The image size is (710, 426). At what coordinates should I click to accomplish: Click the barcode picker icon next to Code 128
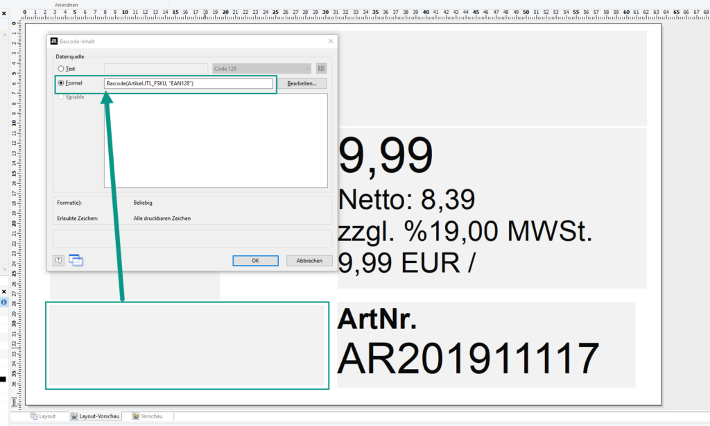321,68
